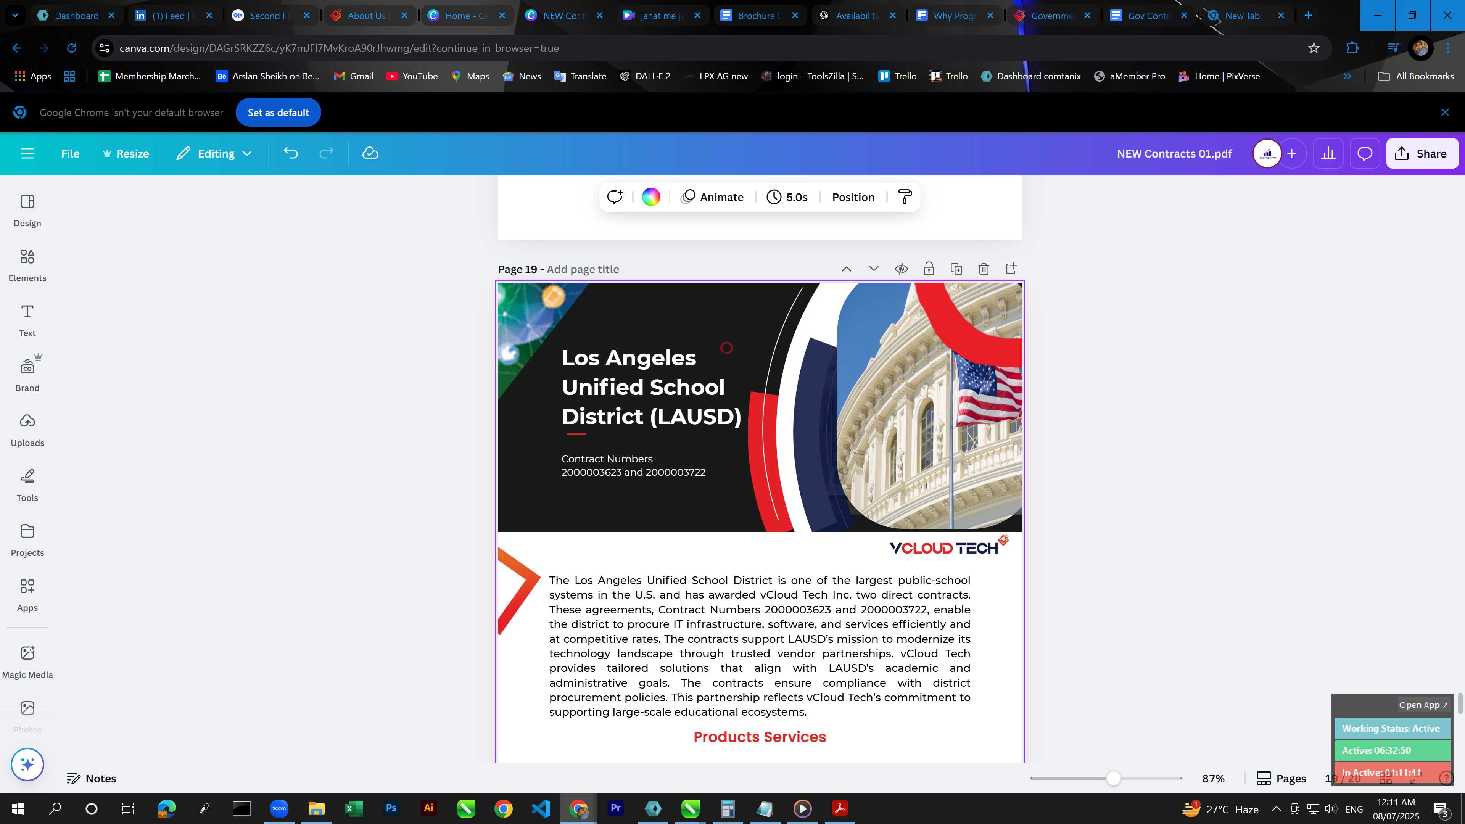The image size is (1465, 824).
Task: Switch to the LinkedIn Feed tab
Action: pos(174,16)
